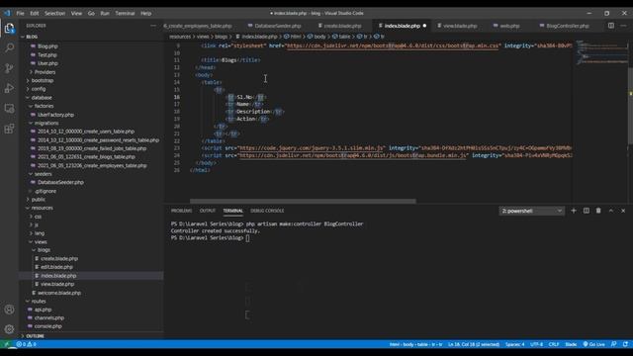Collapse the views folder
Screen dimensions: 633x356
[x=41, y=241]
